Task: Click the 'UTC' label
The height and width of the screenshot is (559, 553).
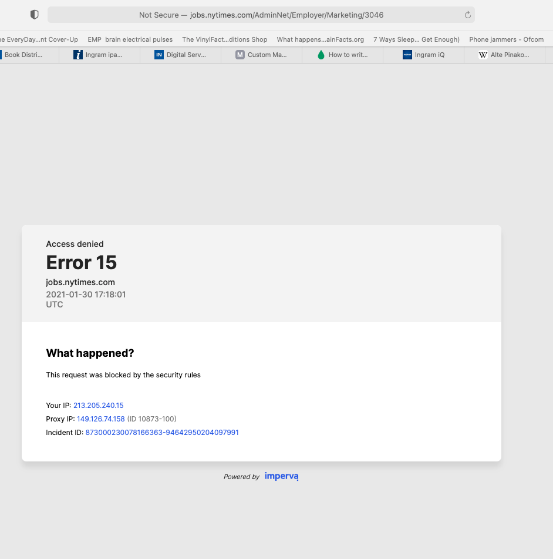Action: (x=55, y=304)
